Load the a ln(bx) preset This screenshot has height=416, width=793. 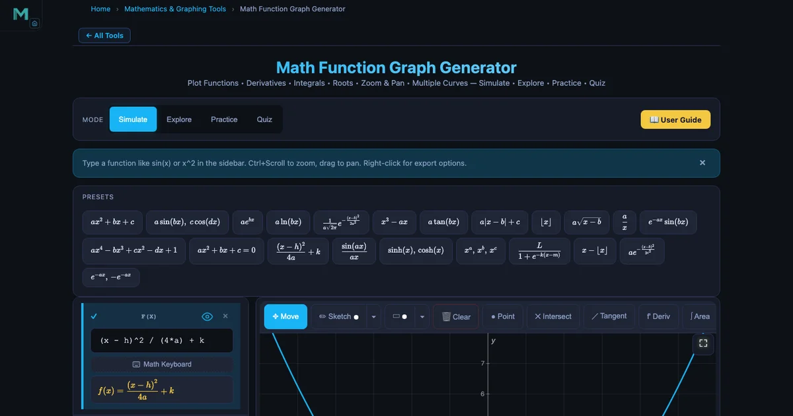pyautogui.click(x=288, y=222)
